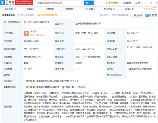
Task: Select 其他有限责任公司 company type value
Action: (32, 57)
